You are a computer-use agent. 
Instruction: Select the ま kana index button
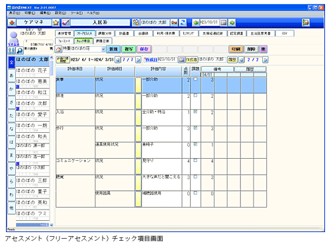(x=11, y=155)
